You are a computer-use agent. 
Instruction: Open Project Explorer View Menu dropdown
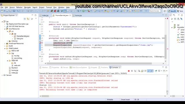click(x=36, y=19)
